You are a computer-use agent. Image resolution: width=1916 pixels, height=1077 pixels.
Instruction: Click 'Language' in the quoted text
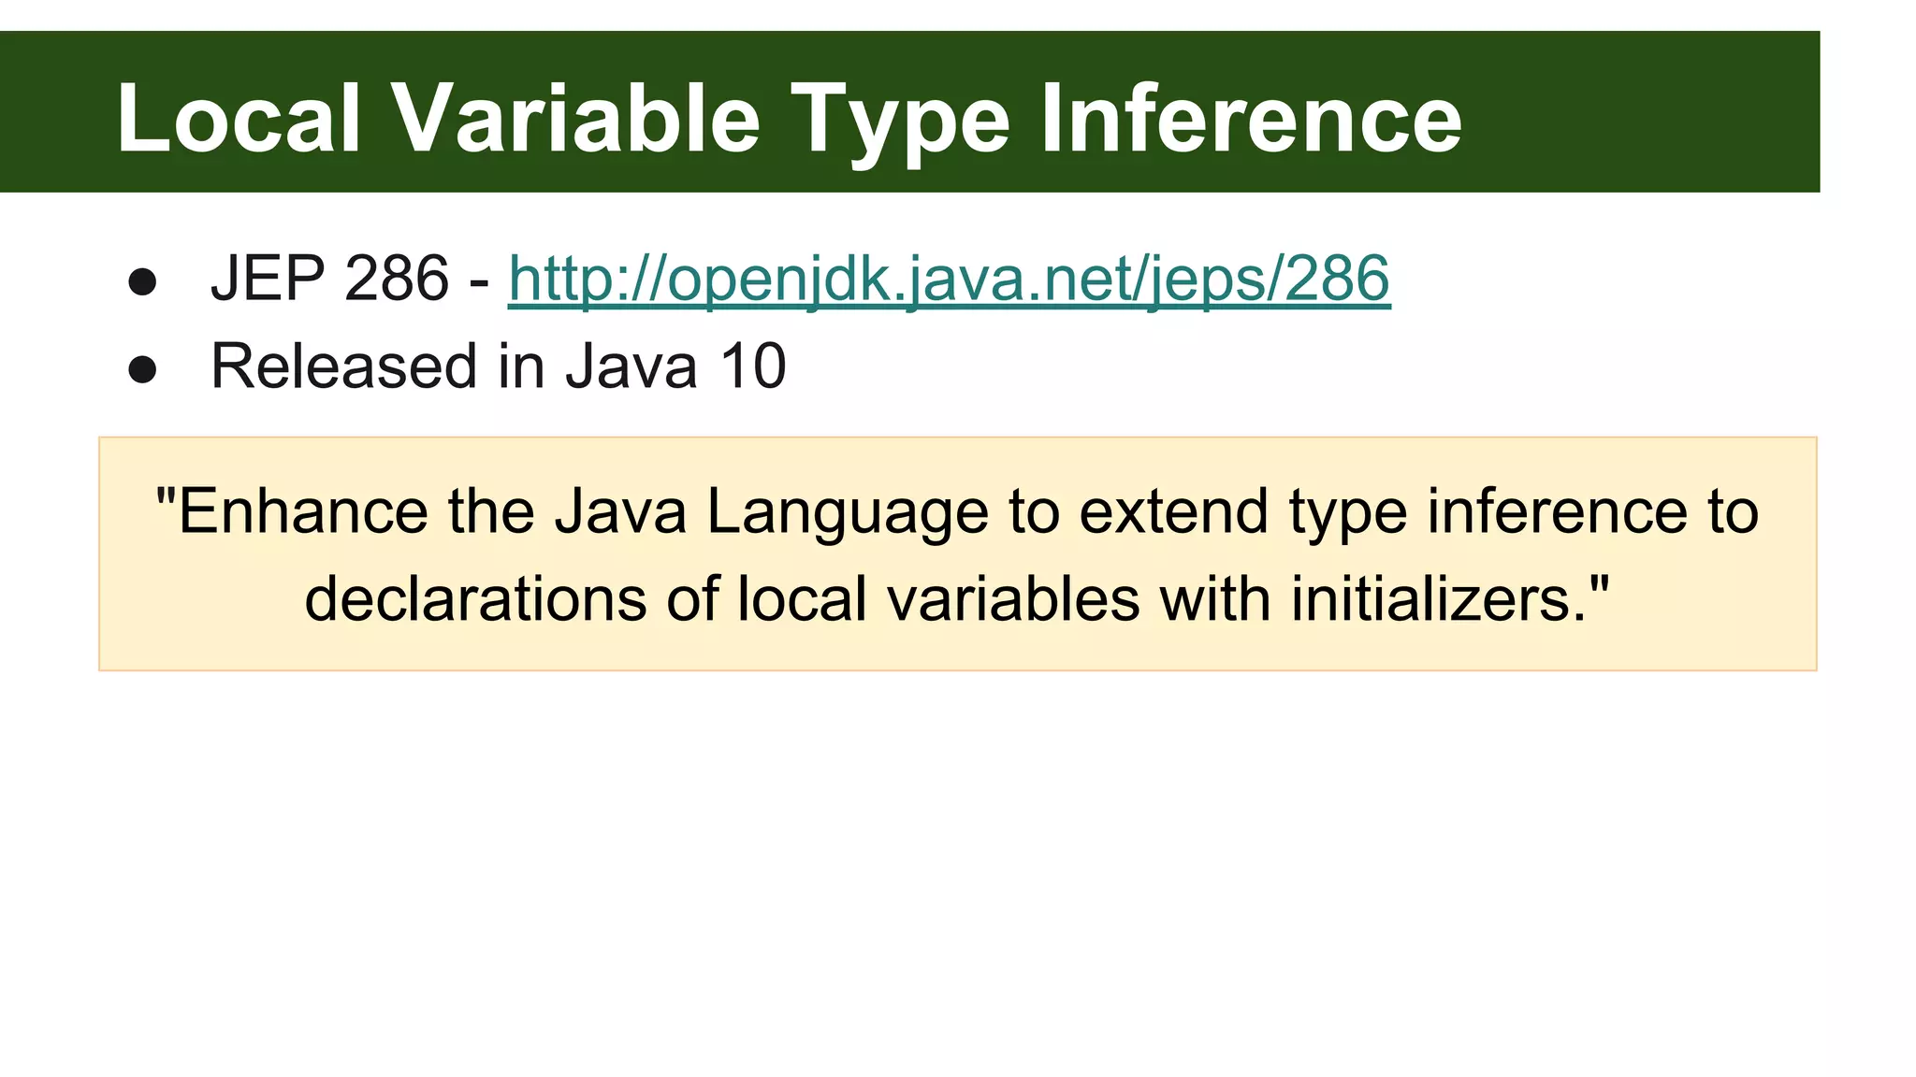(847, 513)
